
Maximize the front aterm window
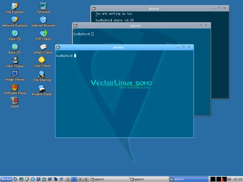183,47
